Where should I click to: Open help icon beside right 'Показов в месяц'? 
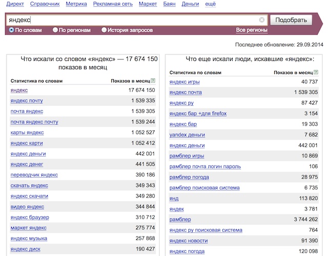pos(316,72)
